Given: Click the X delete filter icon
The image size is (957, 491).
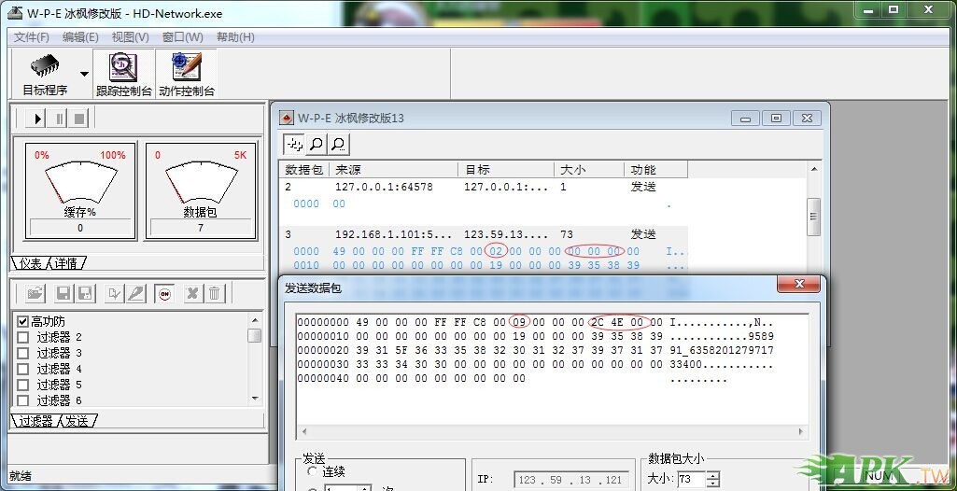Looking at the screenshot, I should click(x=191, y=294).
